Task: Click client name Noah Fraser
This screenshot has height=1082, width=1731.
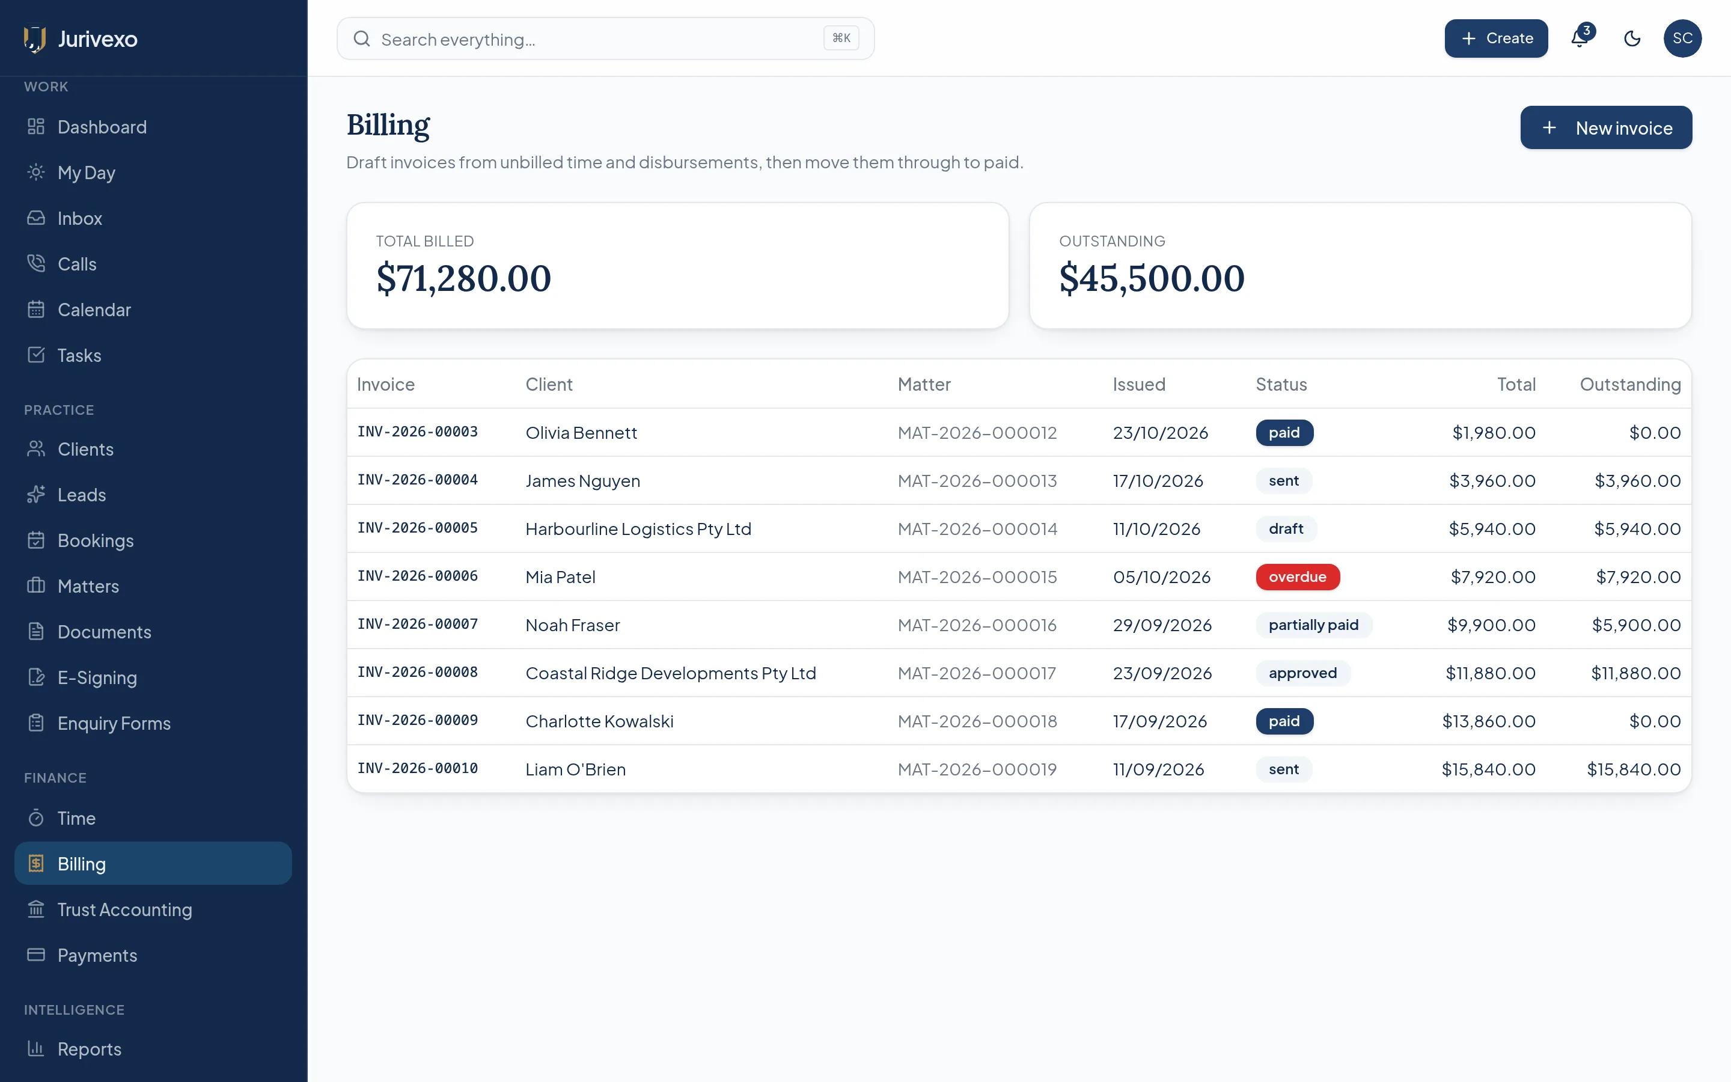Action: [572, 625]
